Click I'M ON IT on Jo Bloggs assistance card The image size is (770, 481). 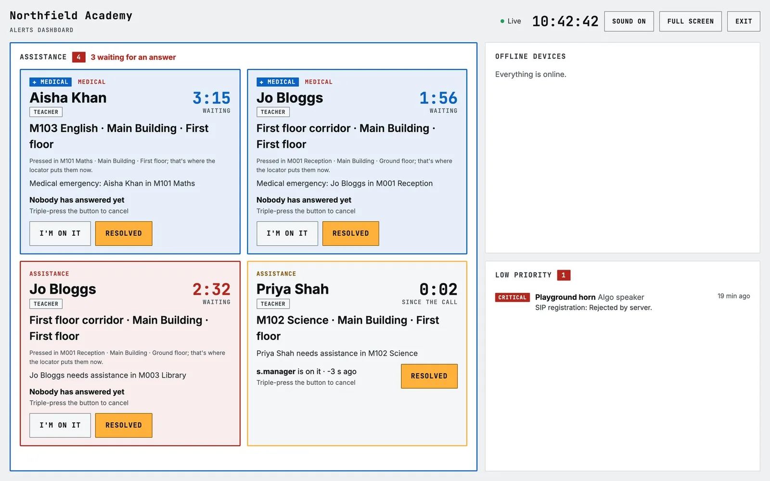coord(60,425)
